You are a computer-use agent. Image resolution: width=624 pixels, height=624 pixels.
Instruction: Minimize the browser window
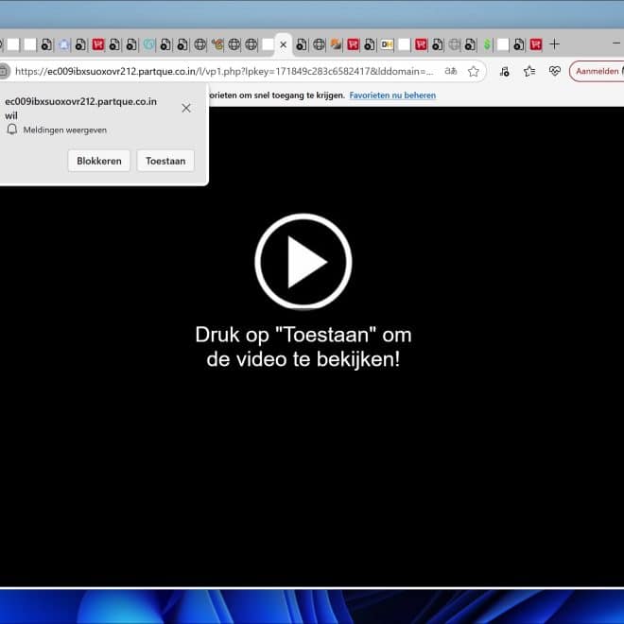[616, 43]
